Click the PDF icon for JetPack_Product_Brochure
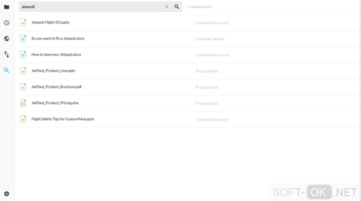Image resolution: width=361 pixels, height=201 pixels. pos(23,87)
